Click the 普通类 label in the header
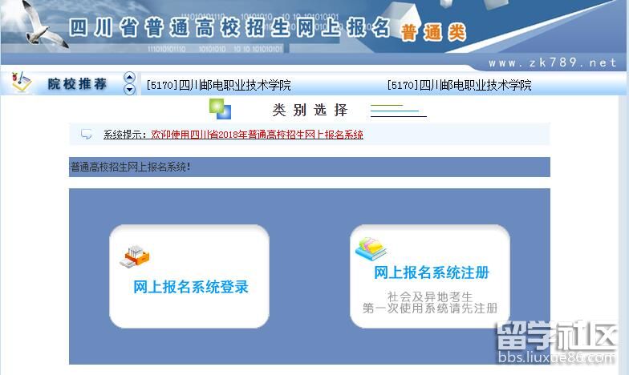 (x=433, y=32)
